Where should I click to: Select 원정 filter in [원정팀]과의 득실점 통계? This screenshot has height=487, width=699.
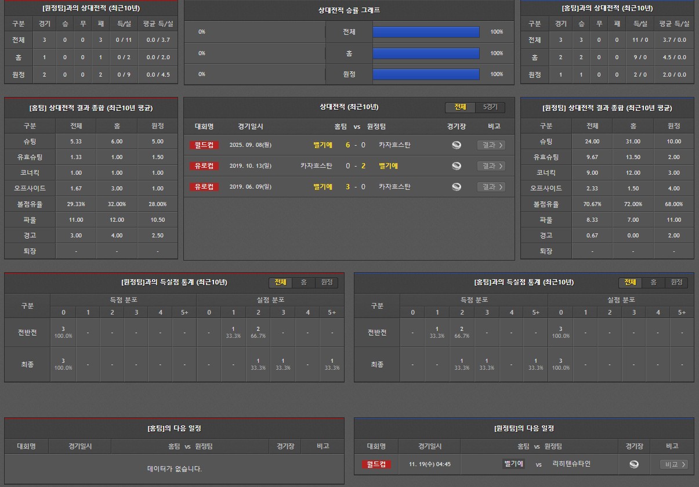(327, 283)
